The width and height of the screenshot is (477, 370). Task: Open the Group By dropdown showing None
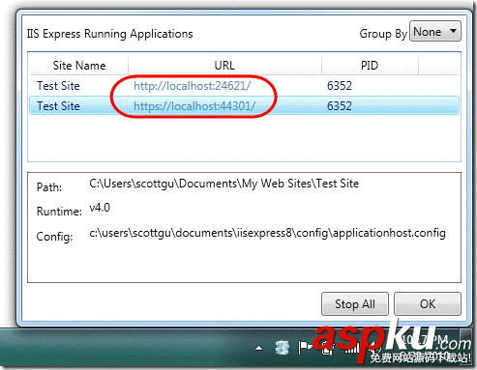coord(435,31)
